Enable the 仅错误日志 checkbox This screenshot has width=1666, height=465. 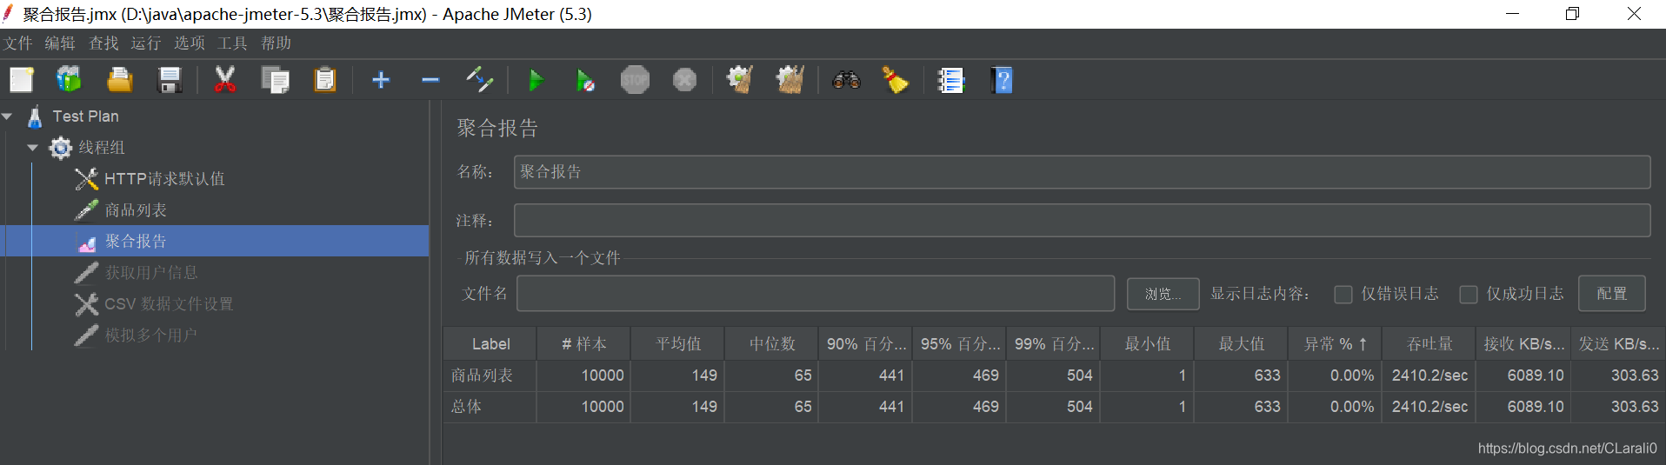click(x=1343, y=294)
